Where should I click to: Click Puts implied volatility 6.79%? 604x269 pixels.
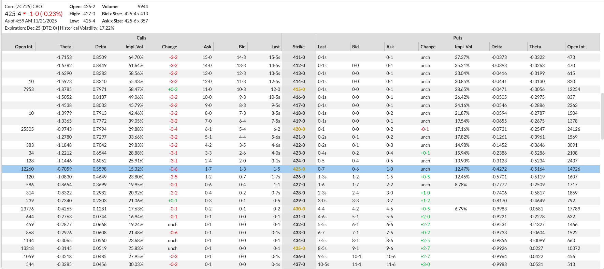(x=461, y=209)
